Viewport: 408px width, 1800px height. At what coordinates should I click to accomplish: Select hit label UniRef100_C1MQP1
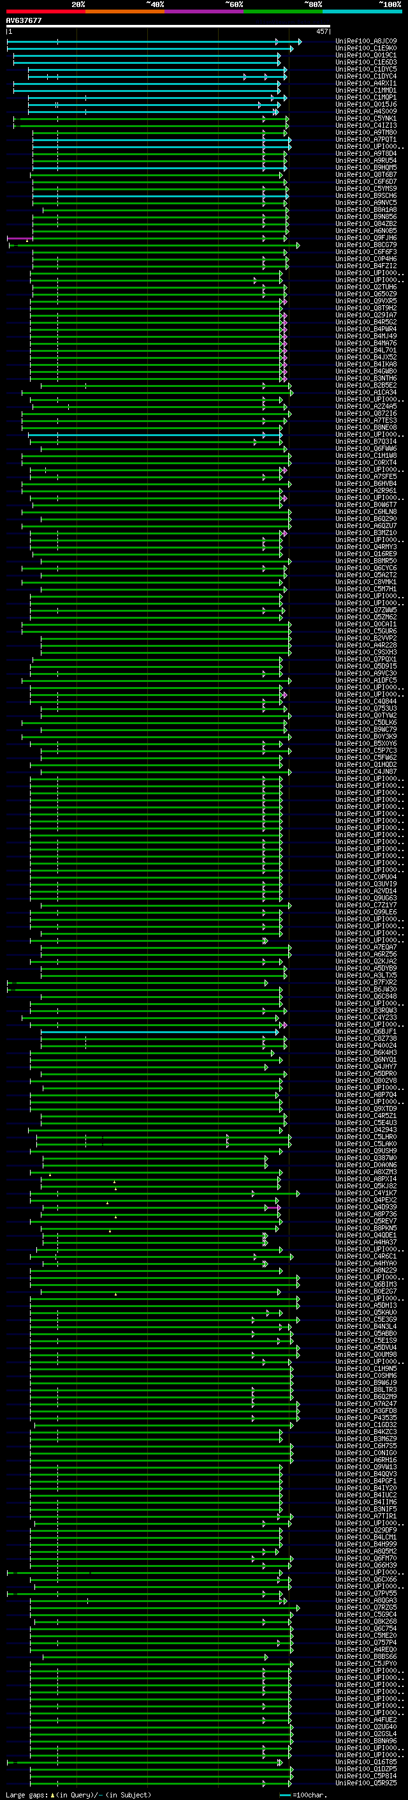pyautogui.click(x=366, y=98)
